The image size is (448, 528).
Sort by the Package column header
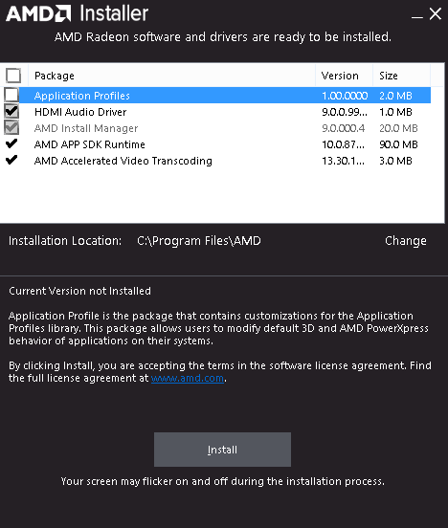172,76
